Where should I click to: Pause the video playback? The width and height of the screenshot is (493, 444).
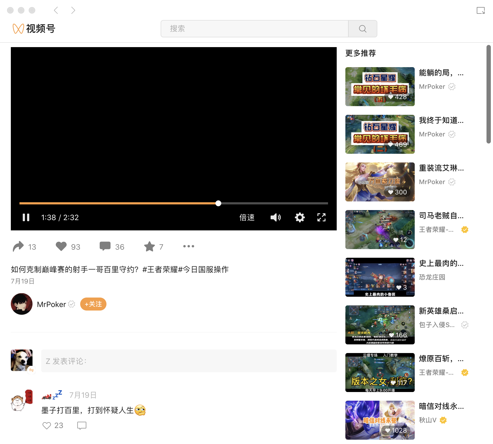click(26, 217)
